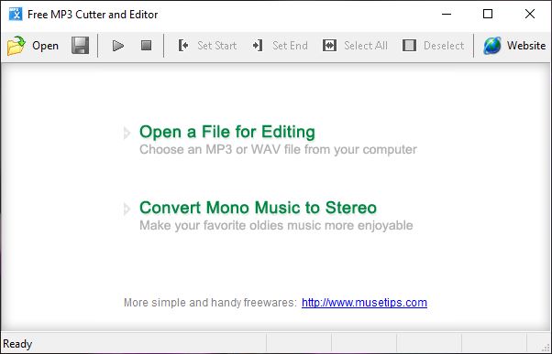Start playback with the Play button
Image resolution: width=552 pixels, height=354 pixels.
(118, 46)
